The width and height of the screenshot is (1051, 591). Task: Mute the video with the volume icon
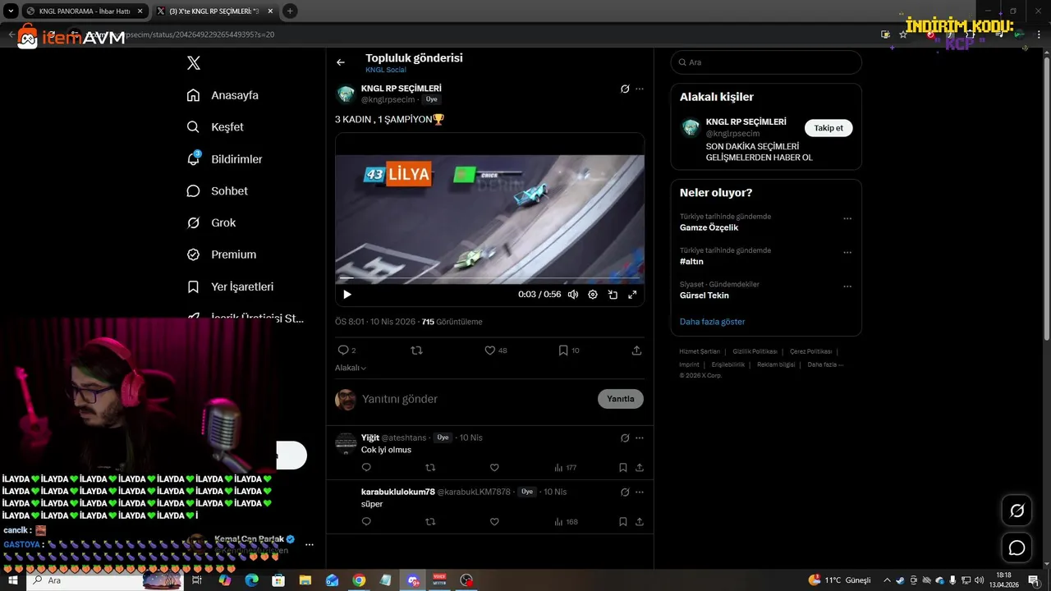573,294
